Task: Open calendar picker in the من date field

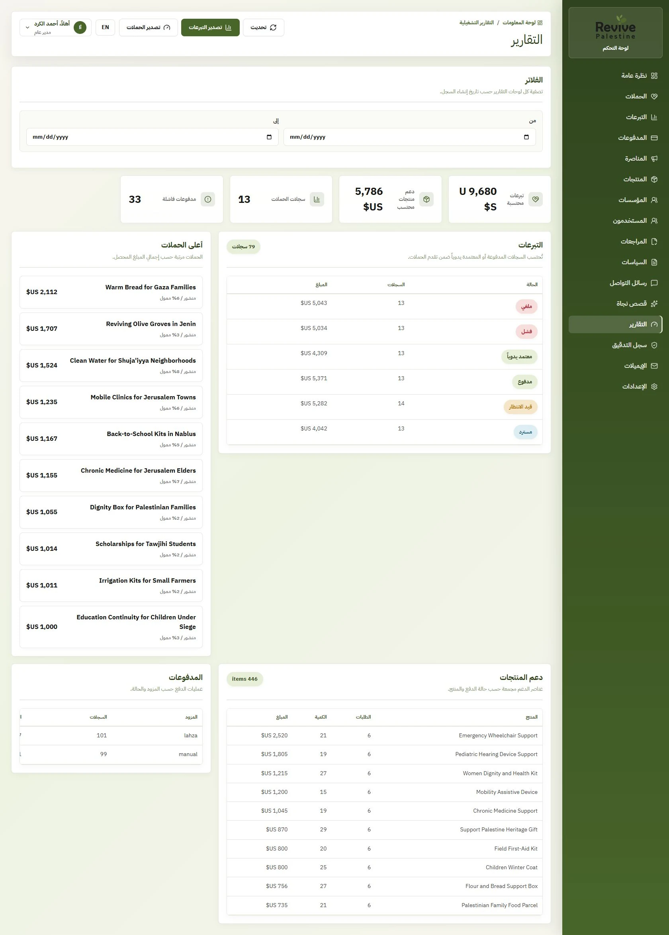Action: (526, 137)
